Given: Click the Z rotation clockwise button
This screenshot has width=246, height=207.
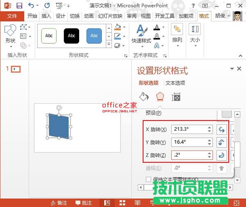Looking at the screenshot, I should pyautogui.click(x=222, y=155).
